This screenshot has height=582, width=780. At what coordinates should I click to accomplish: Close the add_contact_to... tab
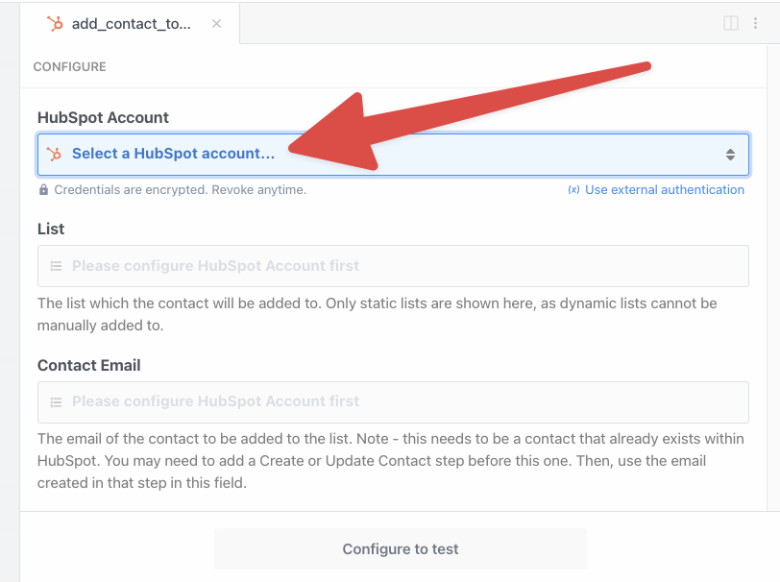[x=216, y=24]
